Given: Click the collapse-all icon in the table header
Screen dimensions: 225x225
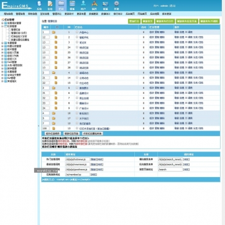Looking at the screenshot, I should (x=57, y=27).
